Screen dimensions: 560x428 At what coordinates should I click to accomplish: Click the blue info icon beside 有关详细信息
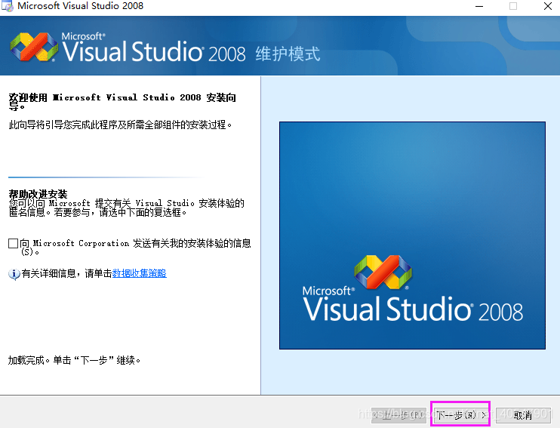click(x=14, y=274)
